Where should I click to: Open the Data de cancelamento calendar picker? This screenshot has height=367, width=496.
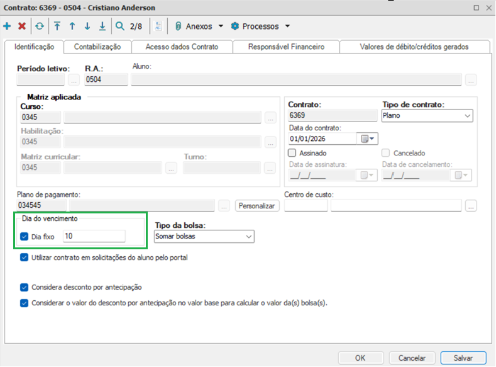tap(461, 175)
